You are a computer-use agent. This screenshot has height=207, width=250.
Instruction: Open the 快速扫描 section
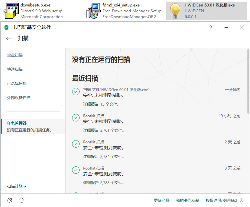[x=15, y=69]
